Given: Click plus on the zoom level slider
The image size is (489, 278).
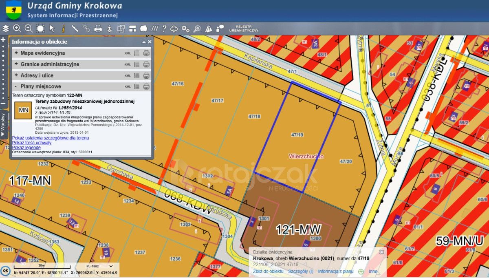Looking at the screenshot, I should click(3, 40).
